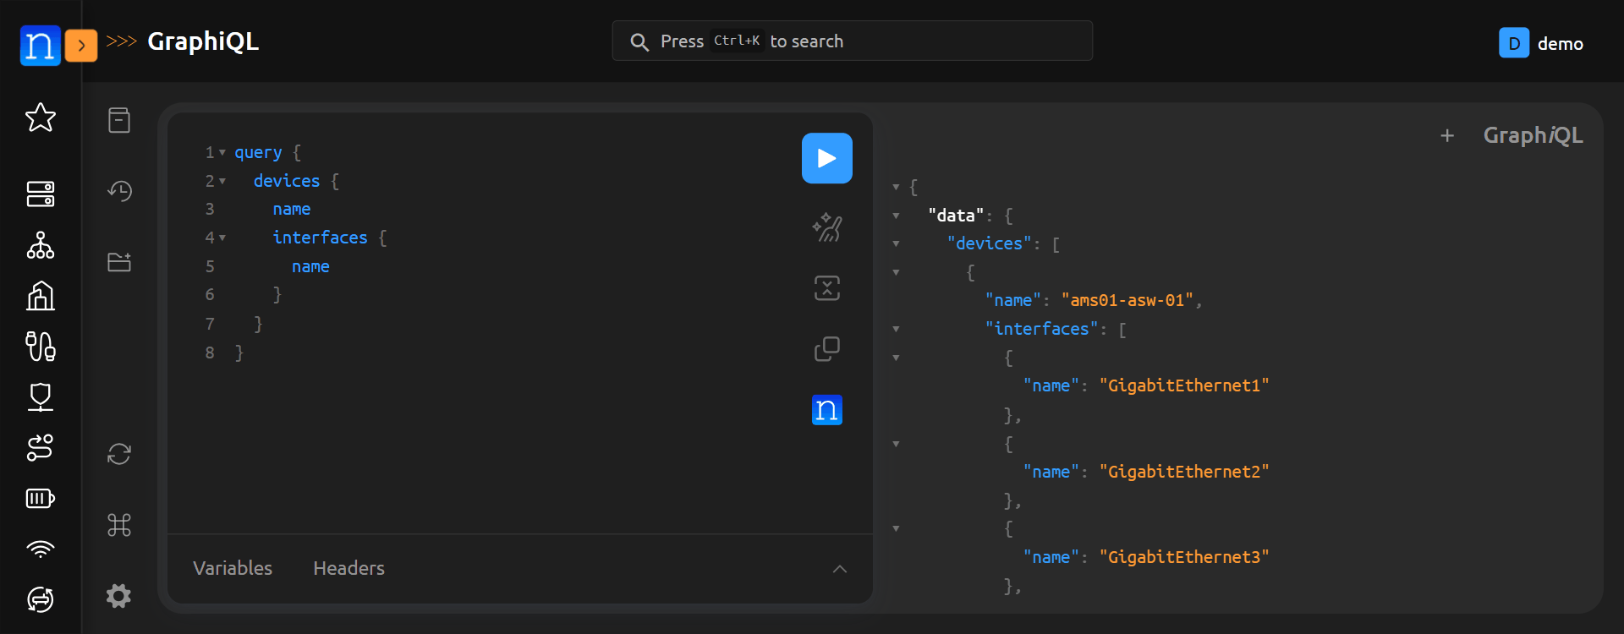This screenshot has height=634, width=1624.
Task: Fold the interfaces block on line 4
Action: point(222,238)
